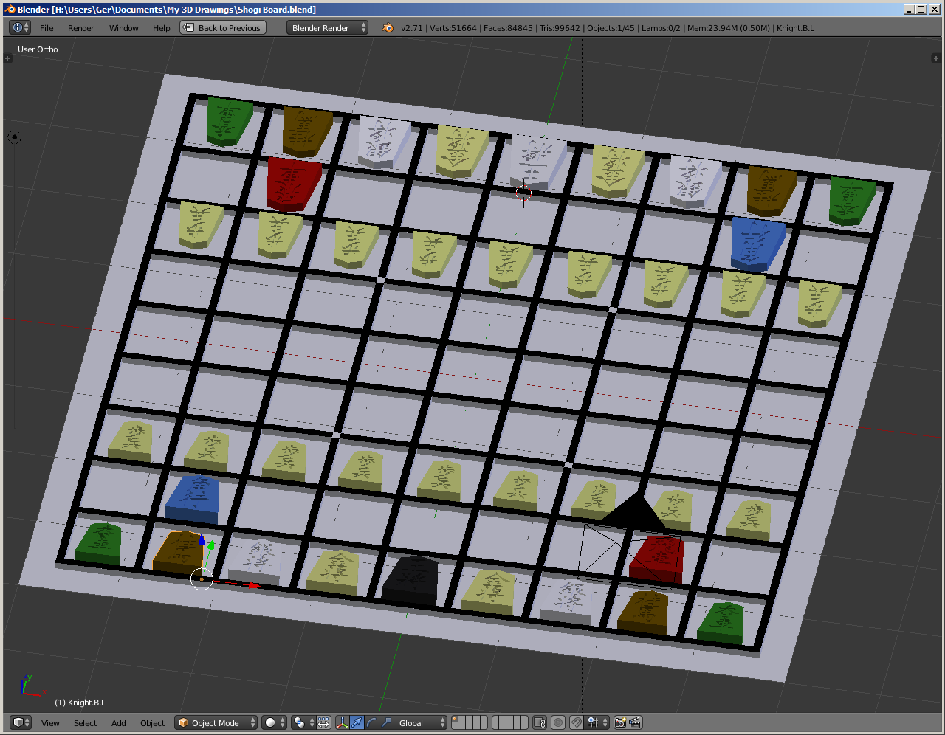The image size is (945, 735).
Task: Toggle manipulate center points button
Action: 323,722
